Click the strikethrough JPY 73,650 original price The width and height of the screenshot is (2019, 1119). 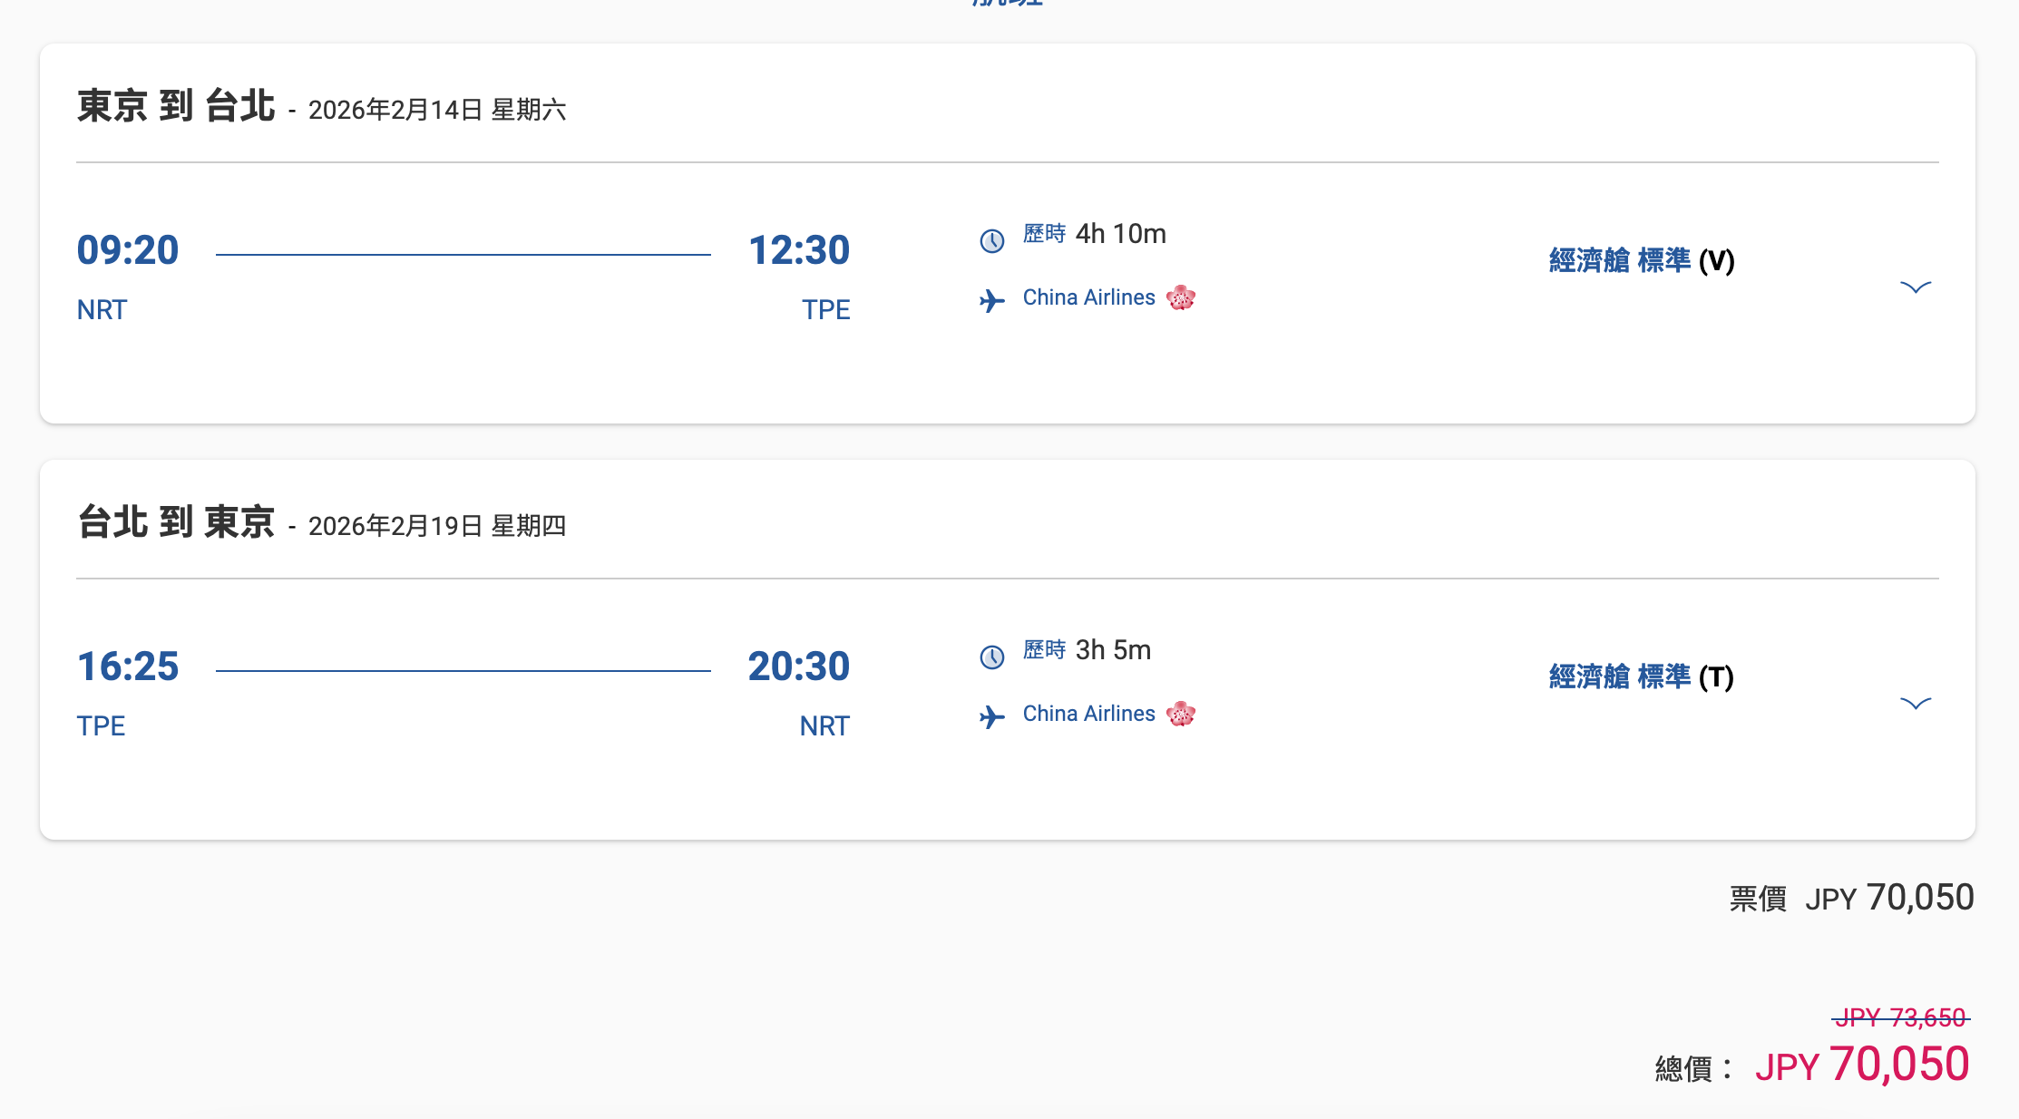tap(1900, 1017)
